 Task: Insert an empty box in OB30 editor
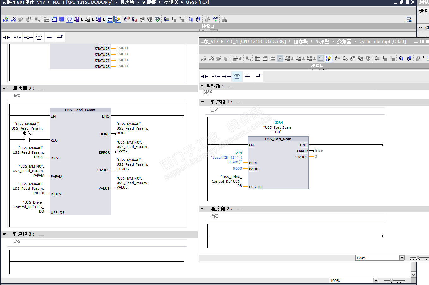pyautogui.click(x=237, y=77)
